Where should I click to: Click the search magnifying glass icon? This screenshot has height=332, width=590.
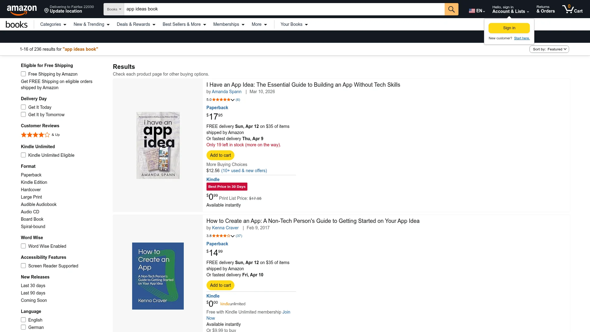[x=451, y=9]
